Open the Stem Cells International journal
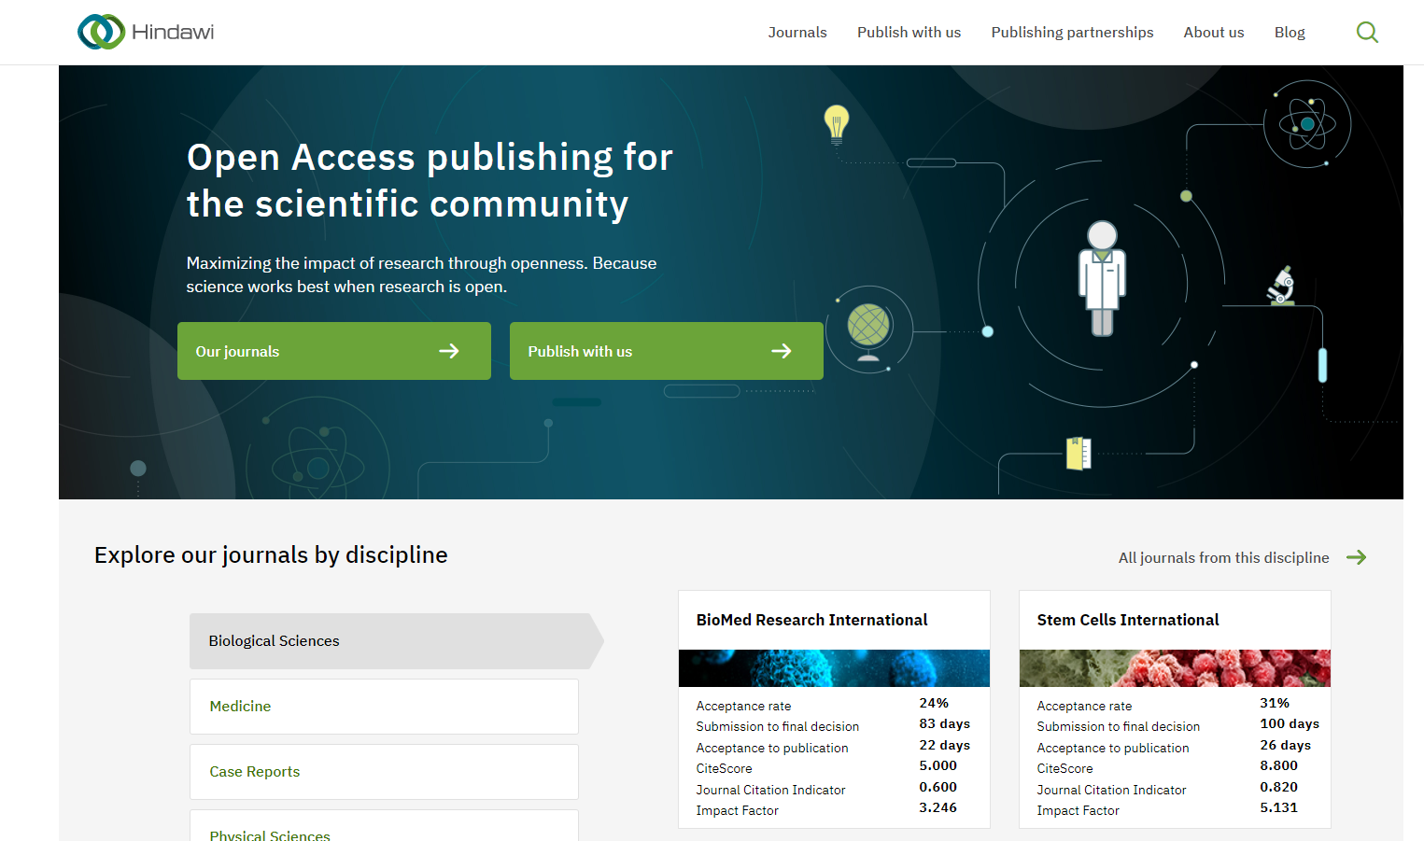Image resolution: width=1424 pixels, height=841 pixels. point(1127,619)
